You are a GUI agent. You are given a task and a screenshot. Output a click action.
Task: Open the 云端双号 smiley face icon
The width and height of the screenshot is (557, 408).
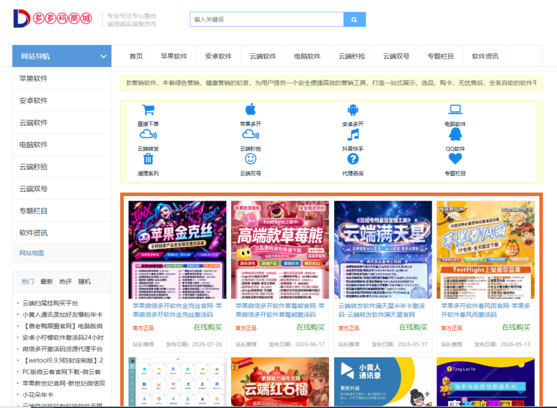251,159
